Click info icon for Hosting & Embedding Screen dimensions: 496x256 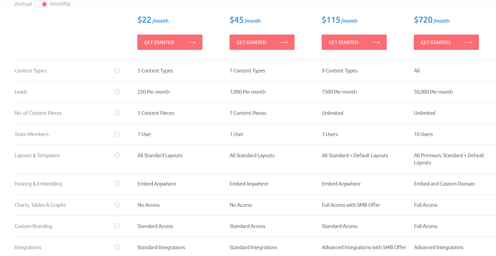[117, 184]
